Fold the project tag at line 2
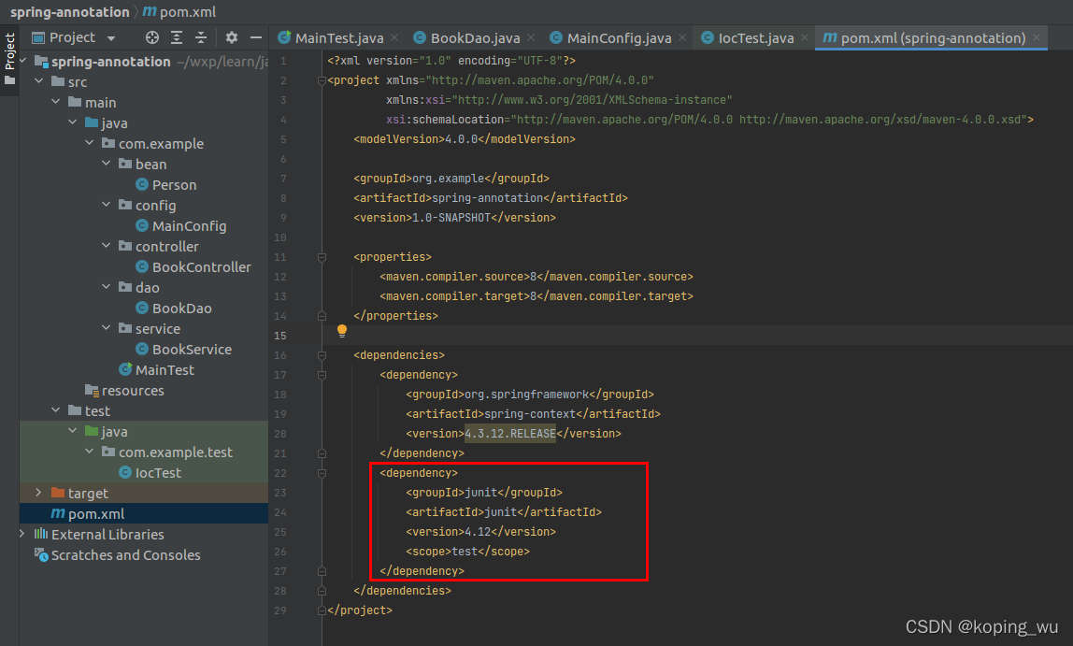 322,80
